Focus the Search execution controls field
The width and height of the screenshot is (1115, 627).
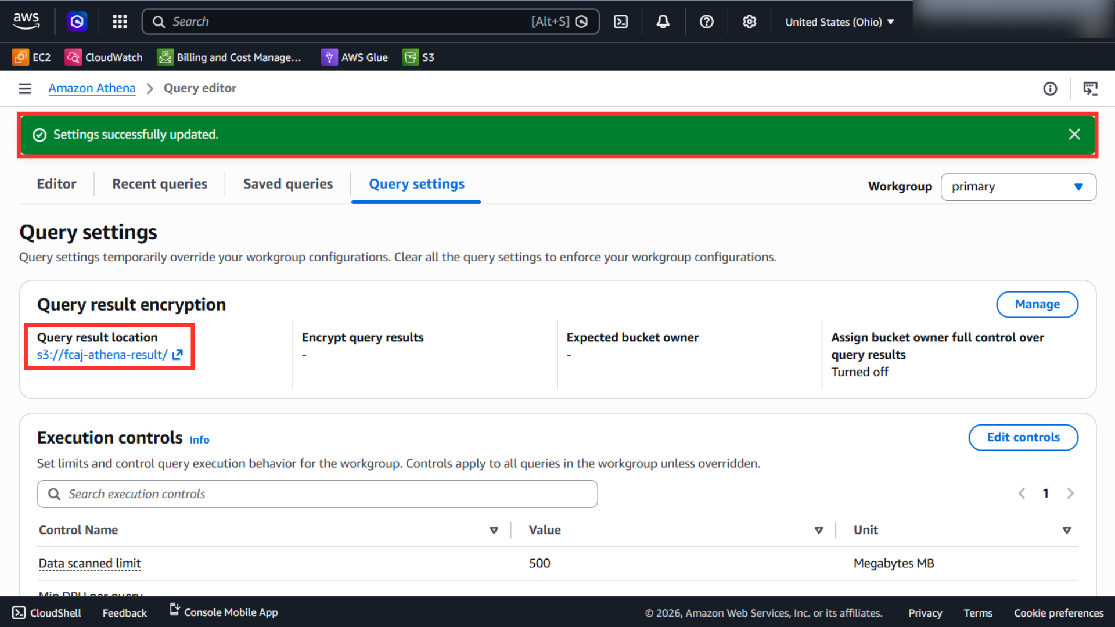(317, 494)
